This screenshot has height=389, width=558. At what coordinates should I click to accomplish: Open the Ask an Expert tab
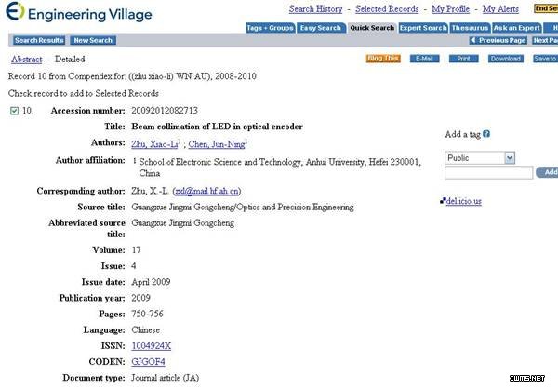pyautogui.click(x=517, y=28)
